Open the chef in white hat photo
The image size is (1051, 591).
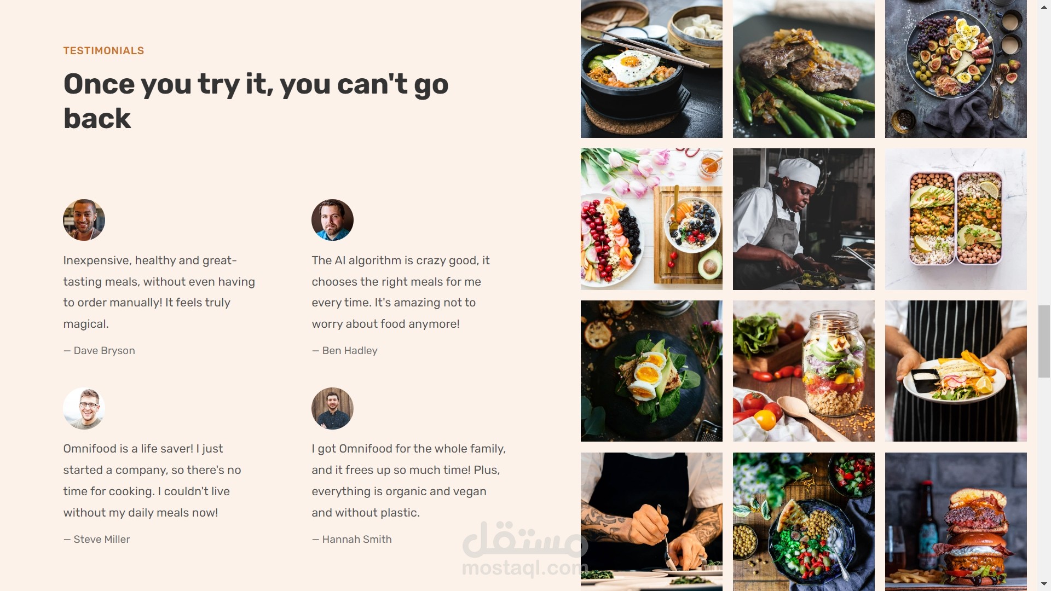tap(804, 219)
